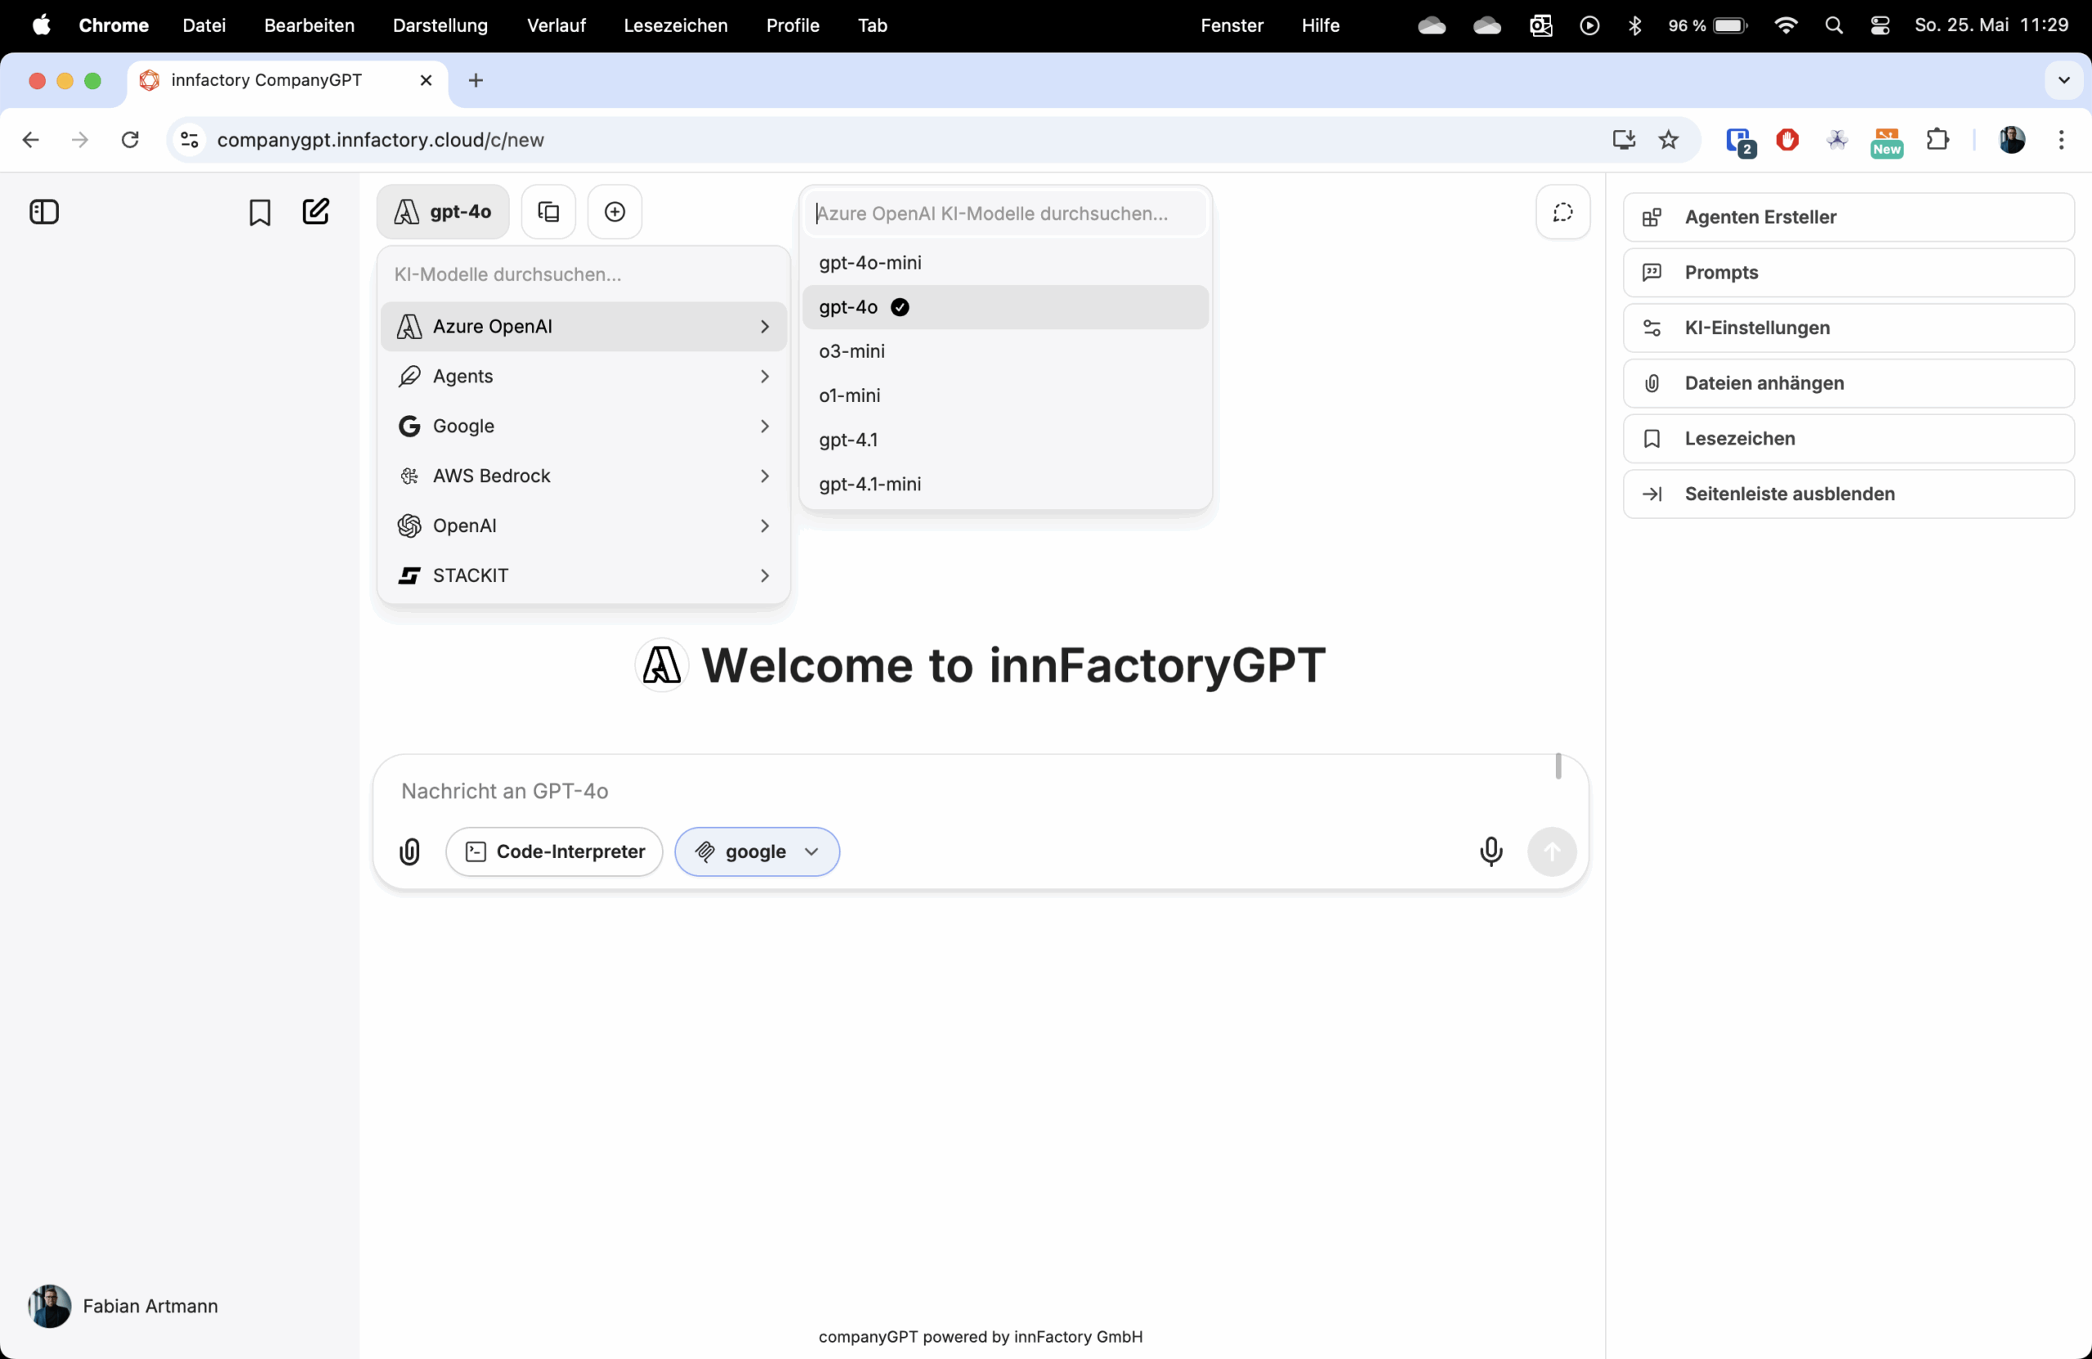This screenshot has width=2092, height=1359.
Task: Open the Profile menu in menu bar
Action: (793, 25)
